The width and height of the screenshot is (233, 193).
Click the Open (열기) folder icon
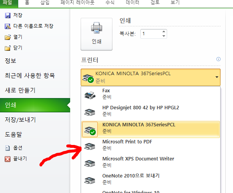(8, 37)
